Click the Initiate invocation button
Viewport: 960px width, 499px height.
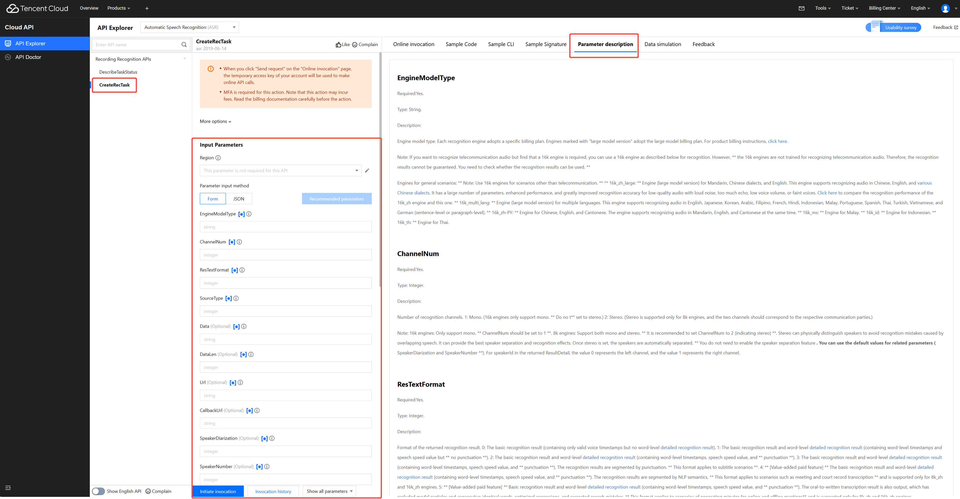(x=218, y=492)
